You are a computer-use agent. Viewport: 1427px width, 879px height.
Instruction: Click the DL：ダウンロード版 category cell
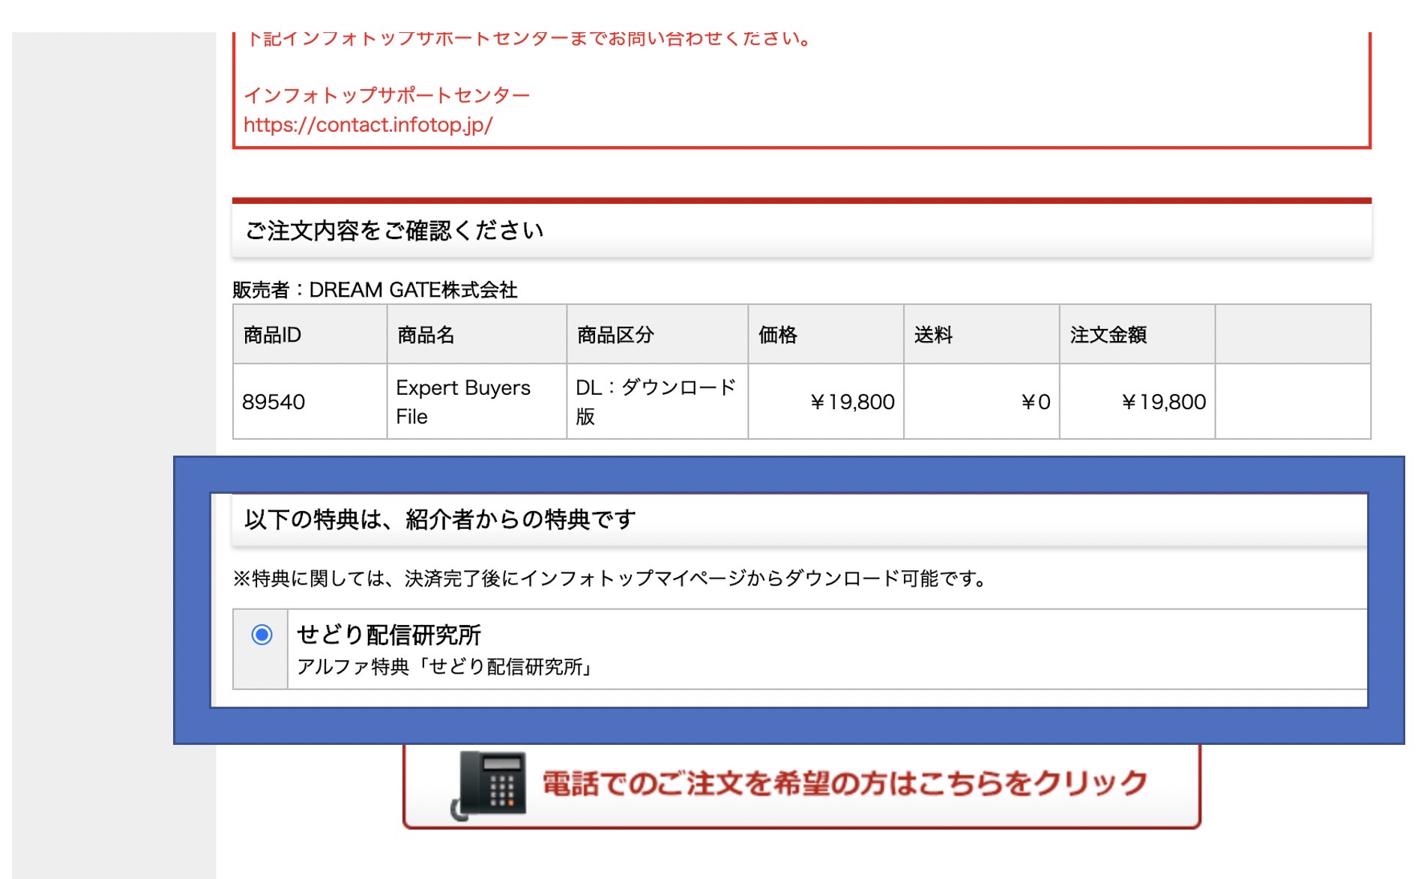656,402
